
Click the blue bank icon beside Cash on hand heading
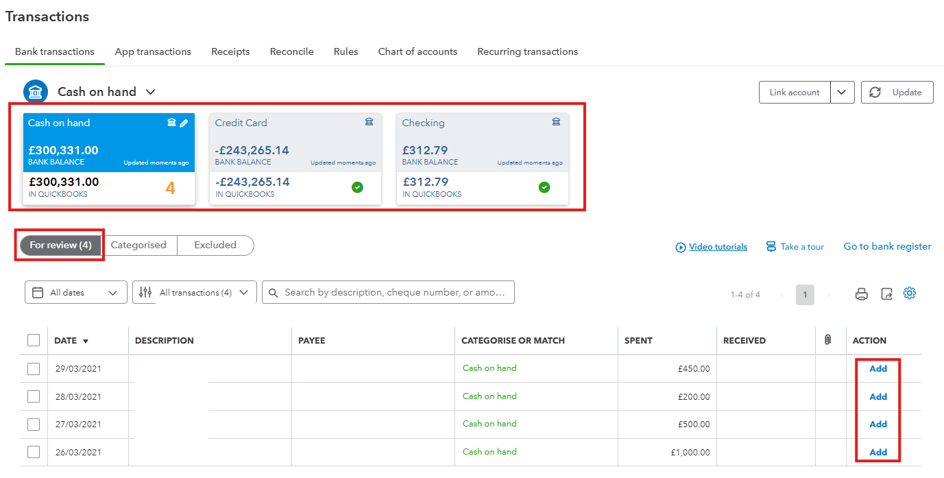click(36, 92)
